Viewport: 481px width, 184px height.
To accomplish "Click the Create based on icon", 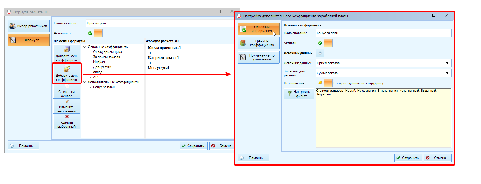I will (67, 87).
